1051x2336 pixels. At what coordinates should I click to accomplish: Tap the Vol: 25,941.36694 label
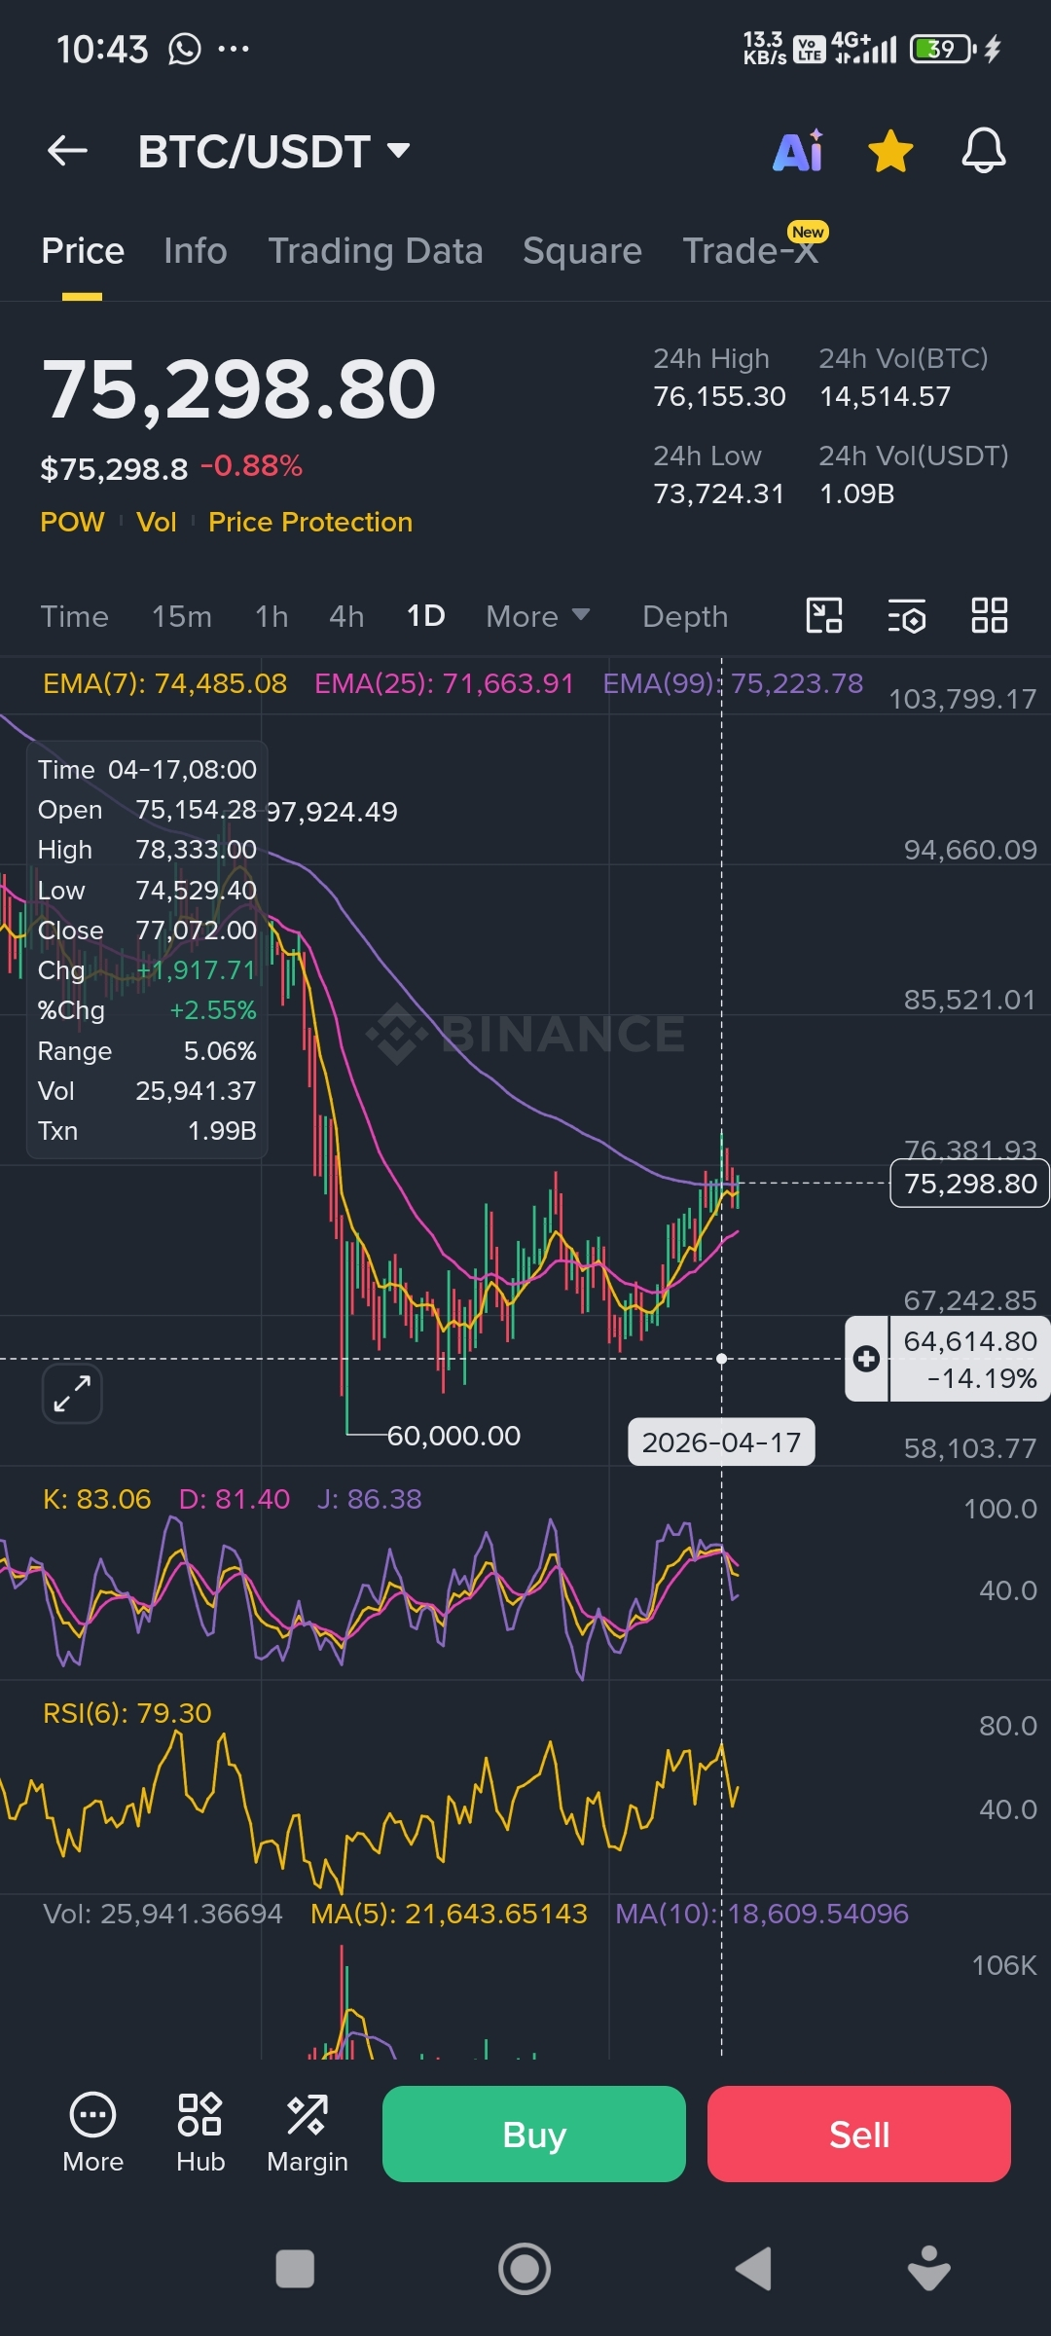click(163, 1914)
